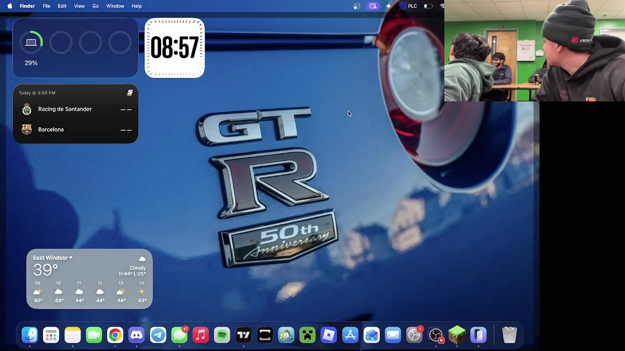Screen dimensions: 625x351
Task: Click the 08:57 clock widget
Action: (174, 48)
